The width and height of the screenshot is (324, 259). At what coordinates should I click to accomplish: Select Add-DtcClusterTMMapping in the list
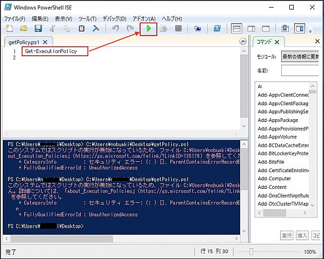click(x=283, y=204)
